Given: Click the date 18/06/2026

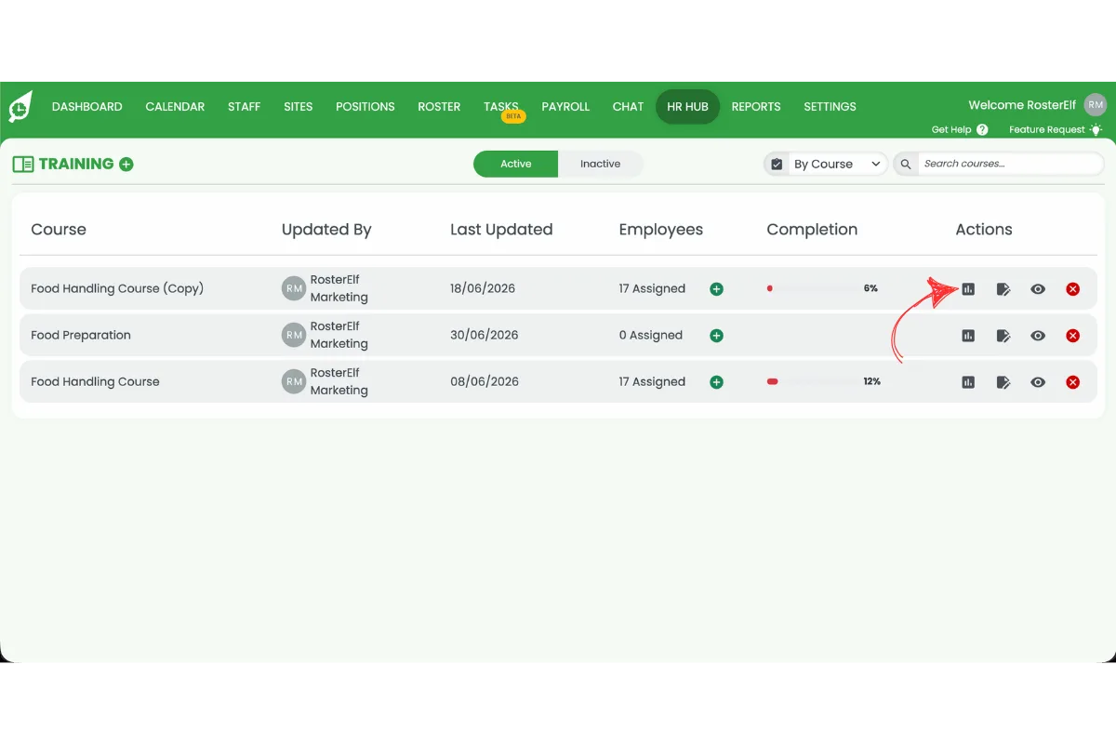Looking at the screenshot, I should [483, 288].
